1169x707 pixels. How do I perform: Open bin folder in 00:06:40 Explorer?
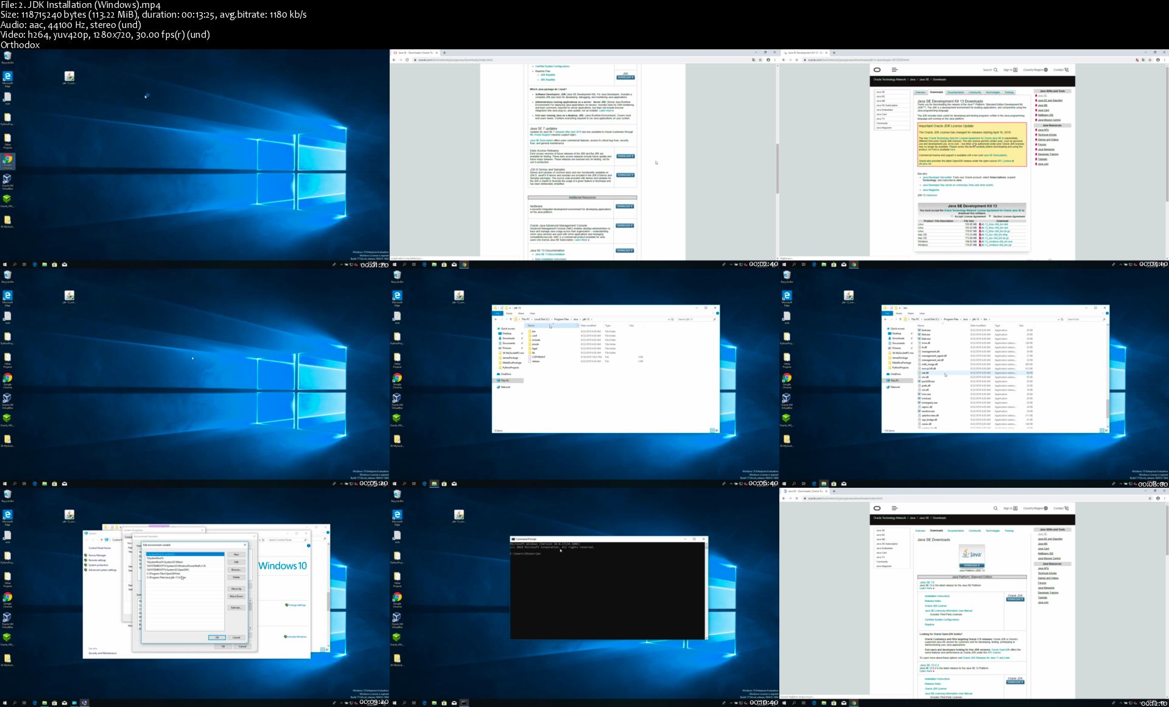[533, 332]
